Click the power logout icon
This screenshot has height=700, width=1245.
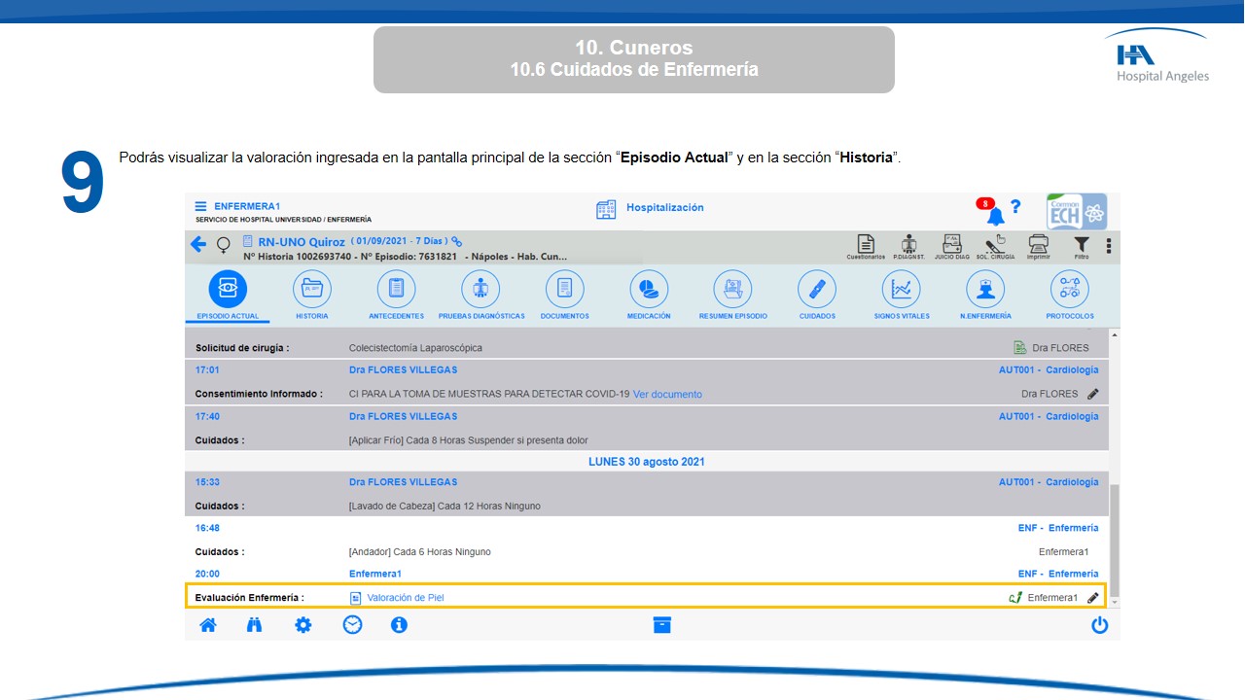point(1099,625)
